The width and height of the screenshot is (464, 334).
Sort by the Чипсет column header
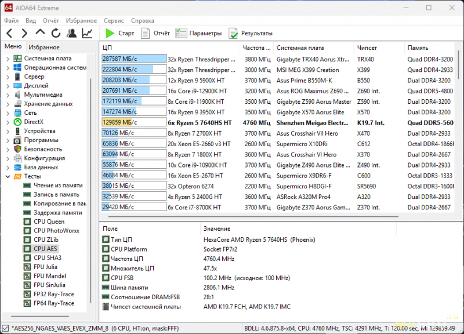[x=379, y=48]
